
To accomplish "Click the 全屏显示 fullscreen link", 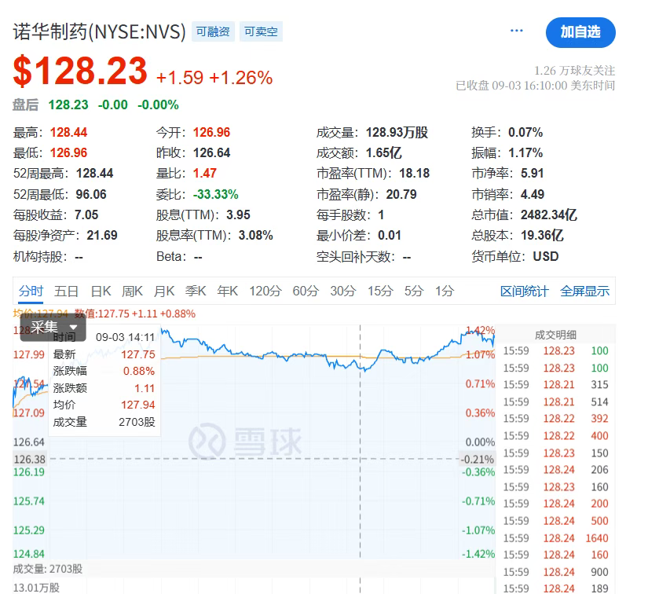I will pyautogui.click(x=584, y=291).
